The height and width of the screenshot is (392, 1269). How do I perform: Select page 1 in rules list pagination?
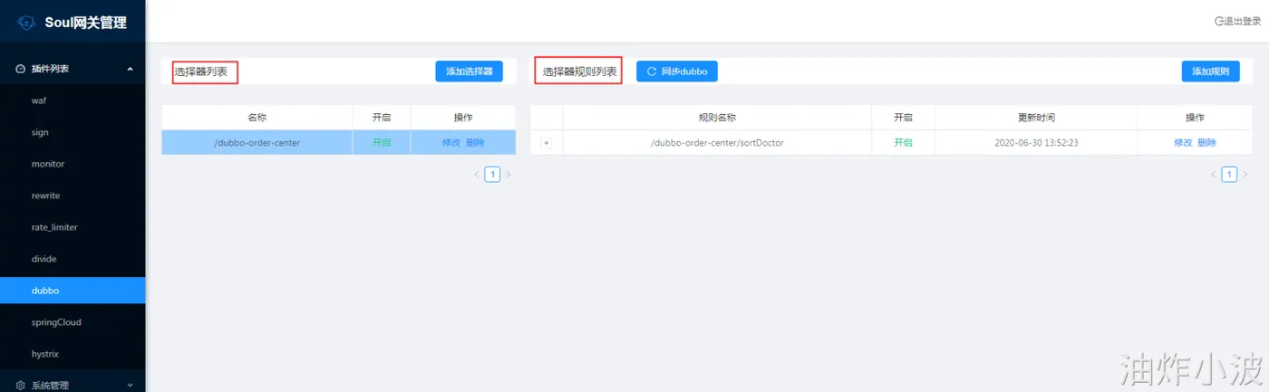[x=1229, y=174]
